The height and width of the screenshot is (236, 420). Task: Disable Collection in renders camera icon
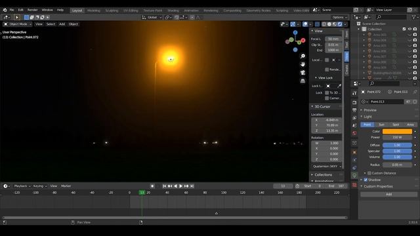pos(415,29)
